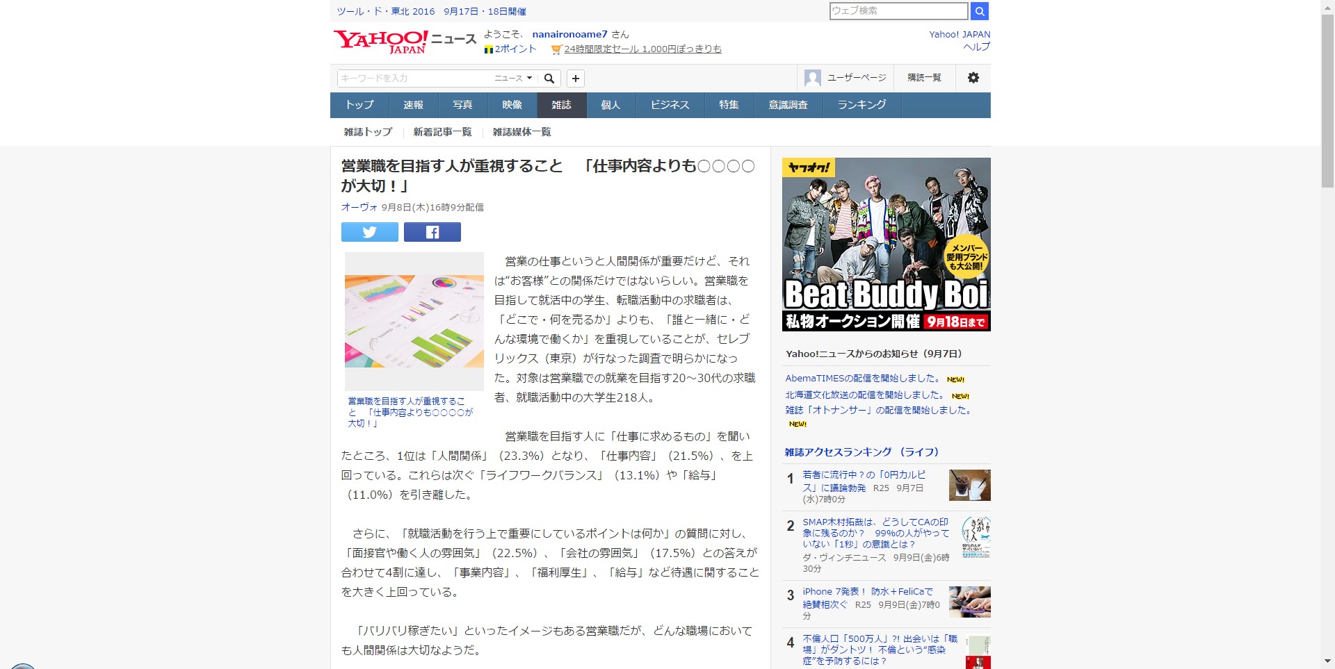Image resolution: width=1335 pixels, height=669 pixels.
Task: Open ranking 2 article about SMAP木村拓哉
Action: coord(876,533)
